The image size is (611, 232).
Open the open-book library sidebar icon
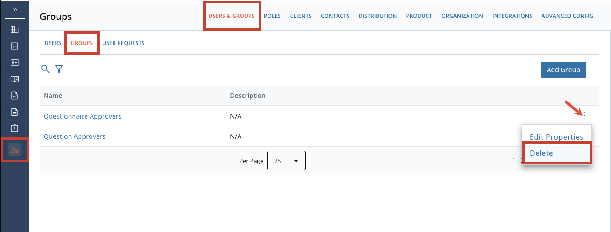tap(14, 79)
